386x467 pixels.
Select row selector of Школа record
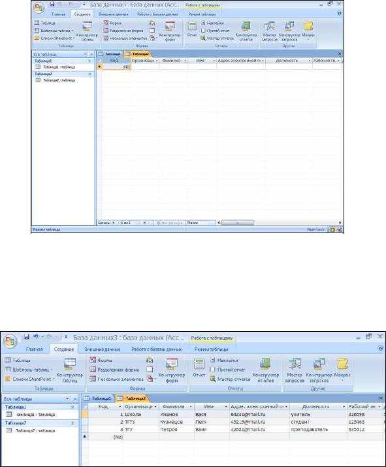(85, 414)
